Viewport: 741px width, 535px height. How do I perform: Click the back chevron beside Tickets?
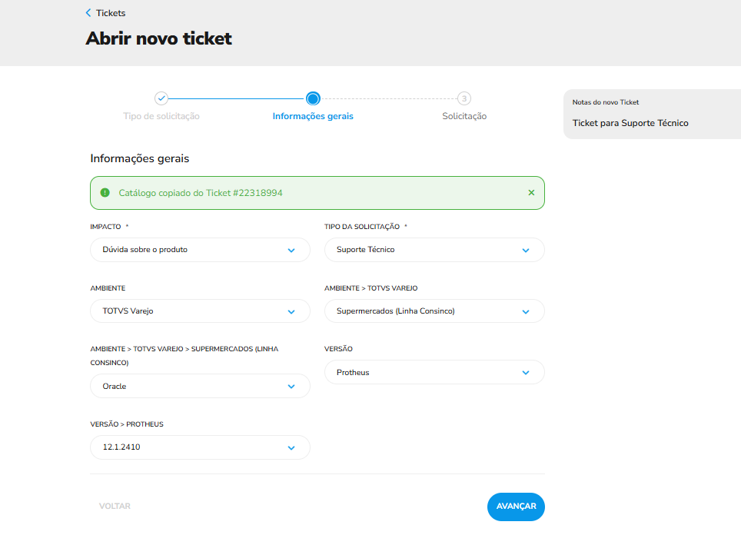pyautogui.click(x=86, y=12)
